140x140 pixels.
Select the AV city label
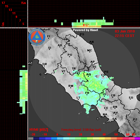116,113
